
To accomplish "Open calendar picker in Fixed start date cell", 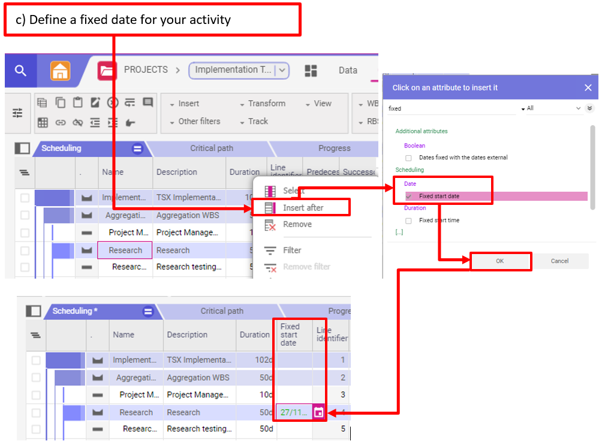I will point(319,412).
